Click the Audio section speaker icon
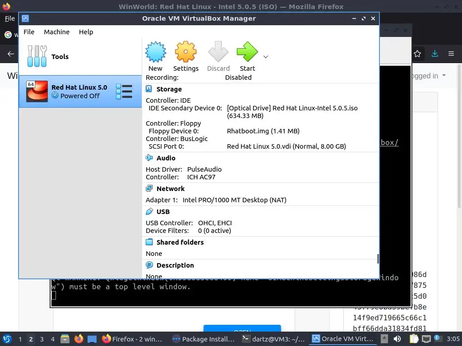 [x=149, y=158]
